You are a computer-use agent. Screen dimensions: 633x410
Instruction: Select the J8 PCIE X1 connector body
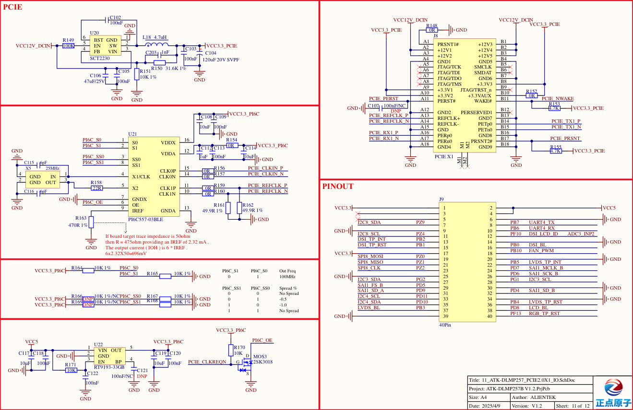[464, 96]
